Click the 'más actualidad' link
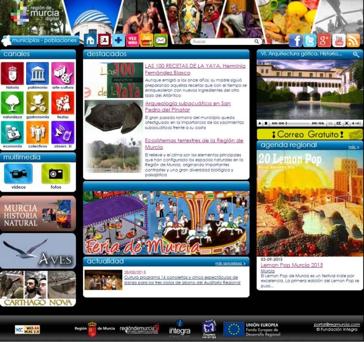 coord(231,263)
